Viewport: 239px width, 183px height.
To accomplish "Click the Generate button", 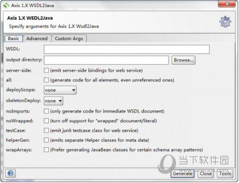I will coord(183,174).
